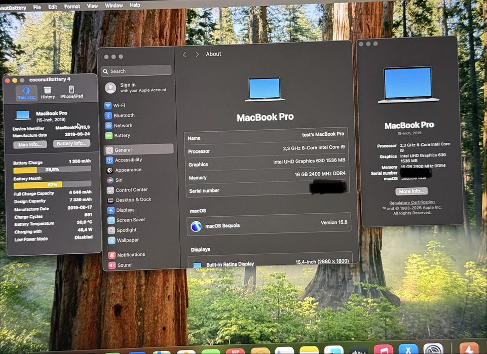Switch to the iPhone/iPad tab in coconutBattery

point(71,93)
